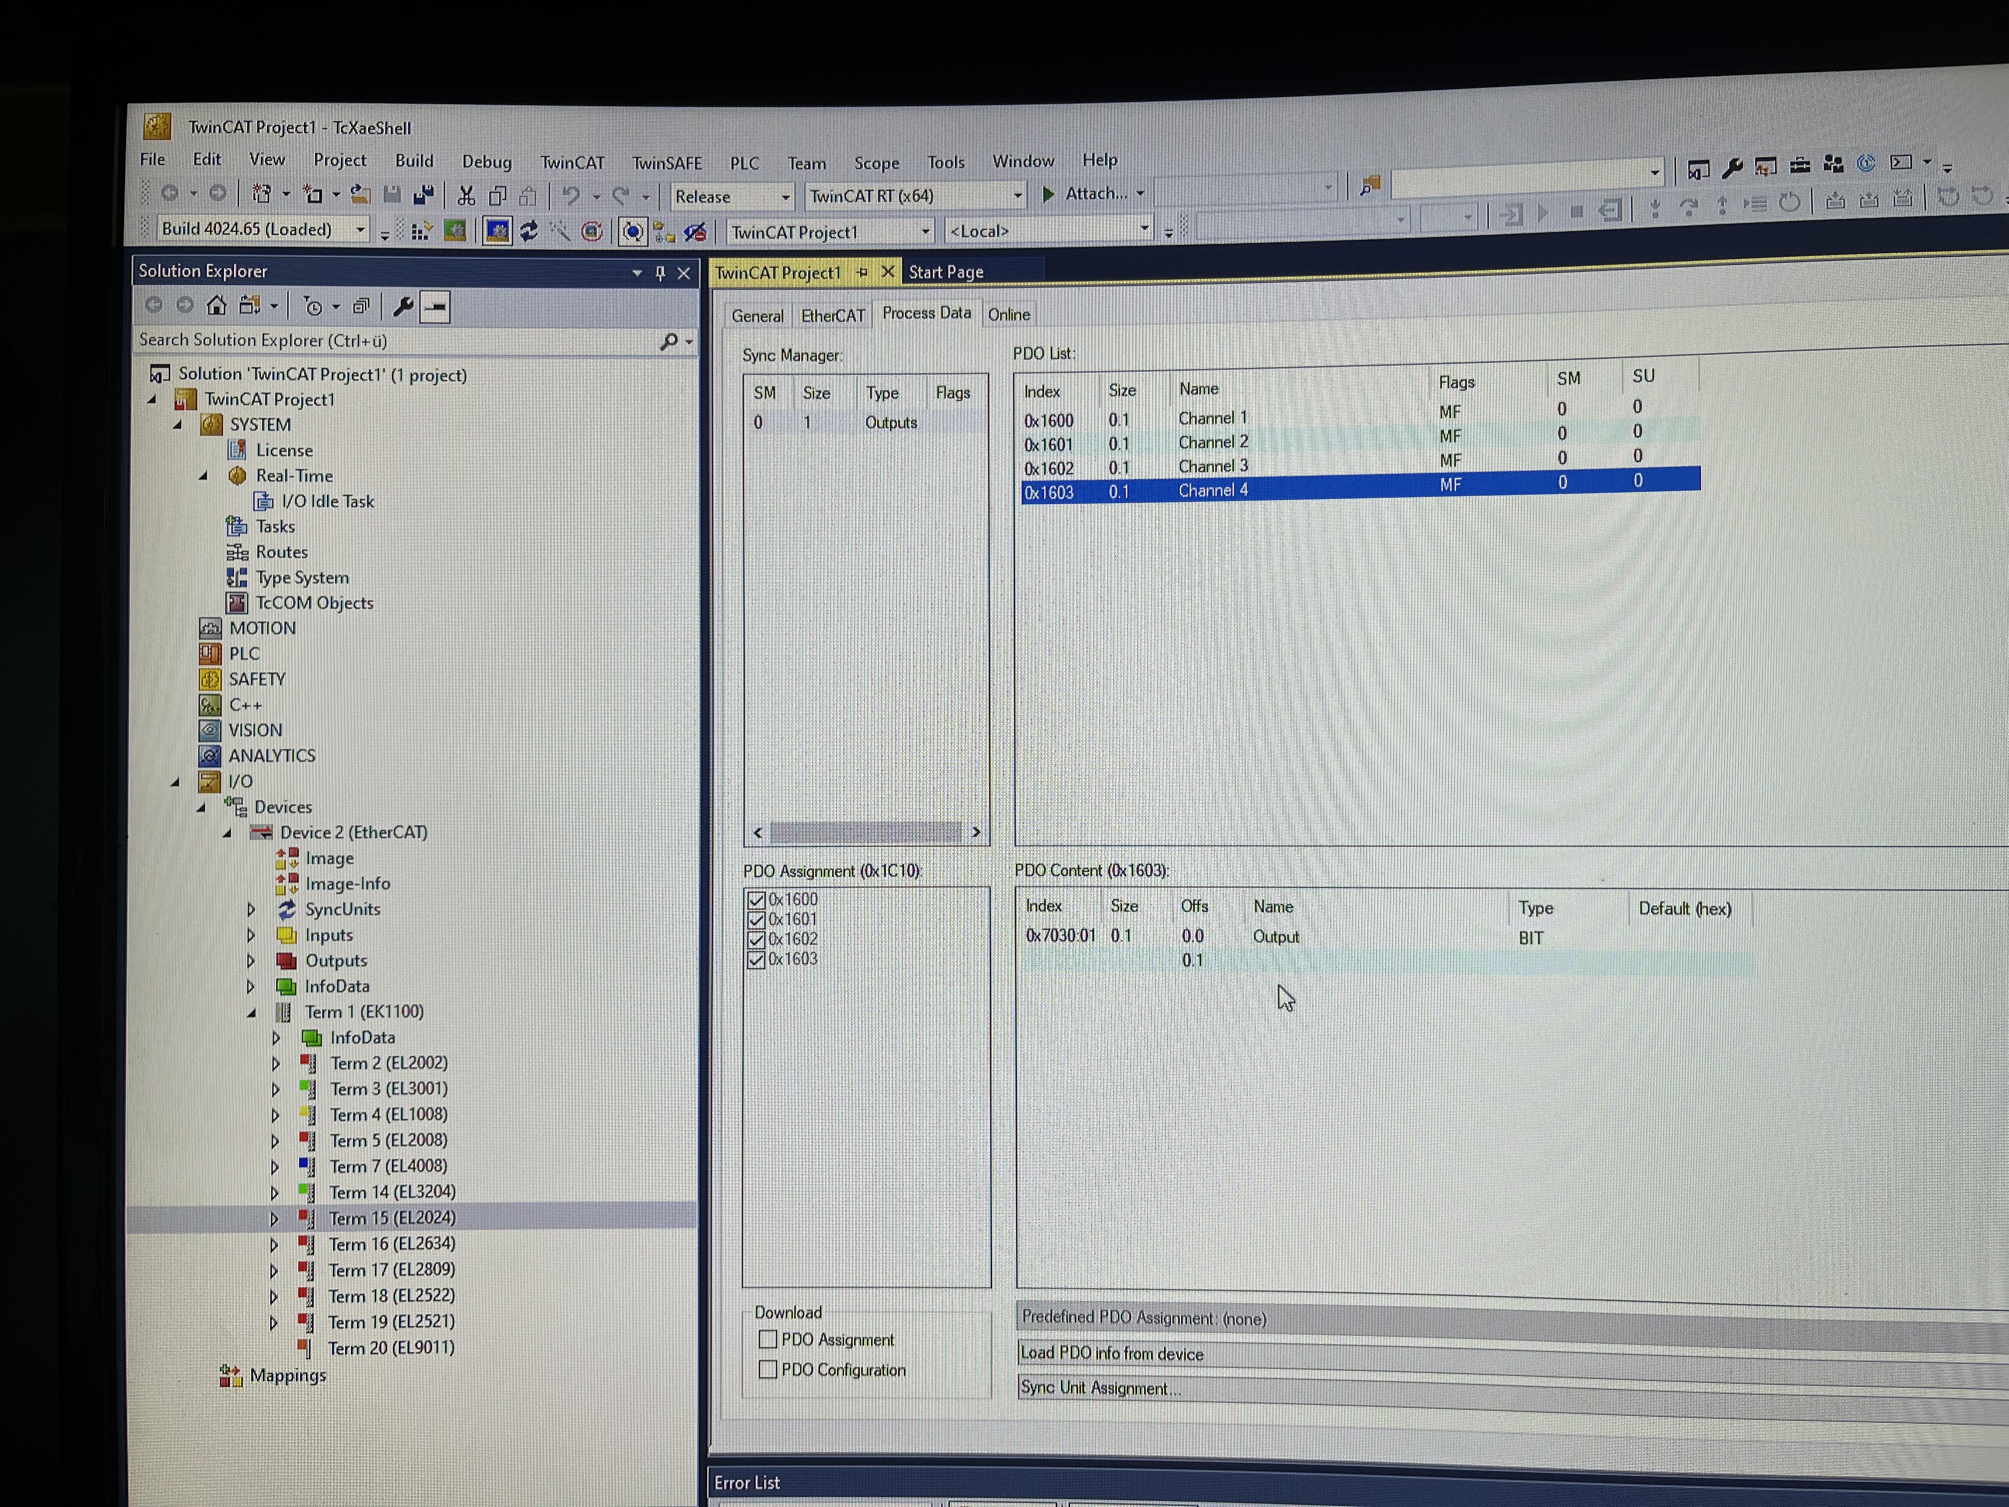Viewport: 2009px width, 1507px height.
Task: Enable the Download PDO Configuration checkbox
Action: click(x=767, y=1369)
